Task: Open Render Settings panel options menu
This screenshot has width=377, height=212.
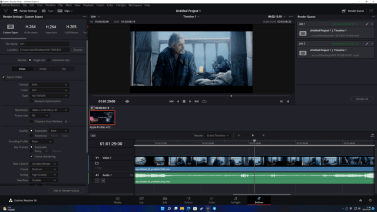Action: (84, 16)
